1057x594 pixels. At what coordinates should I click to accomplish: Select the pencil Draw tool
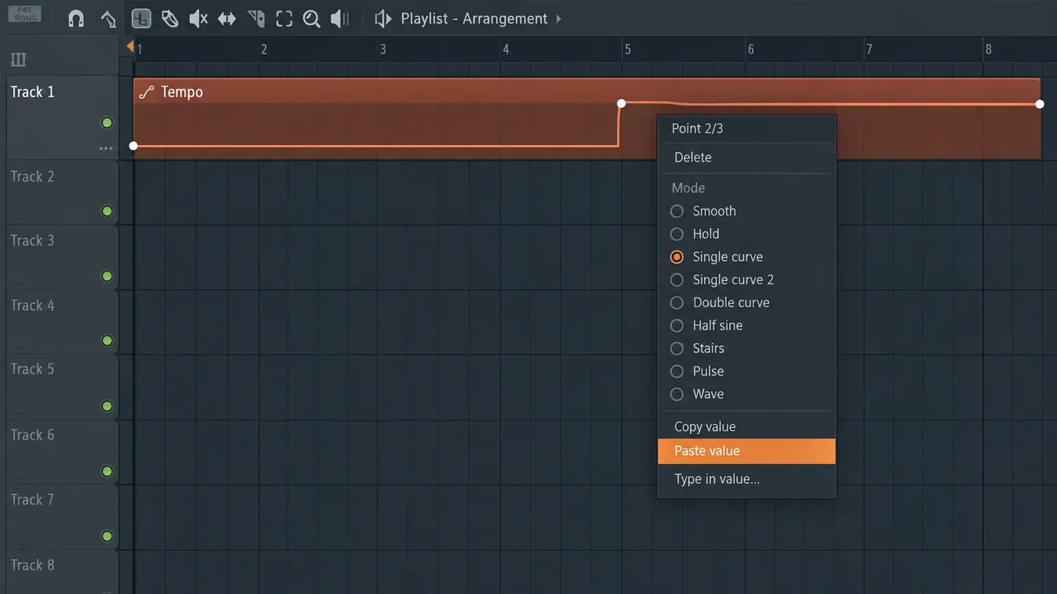[x=109, y=19]
